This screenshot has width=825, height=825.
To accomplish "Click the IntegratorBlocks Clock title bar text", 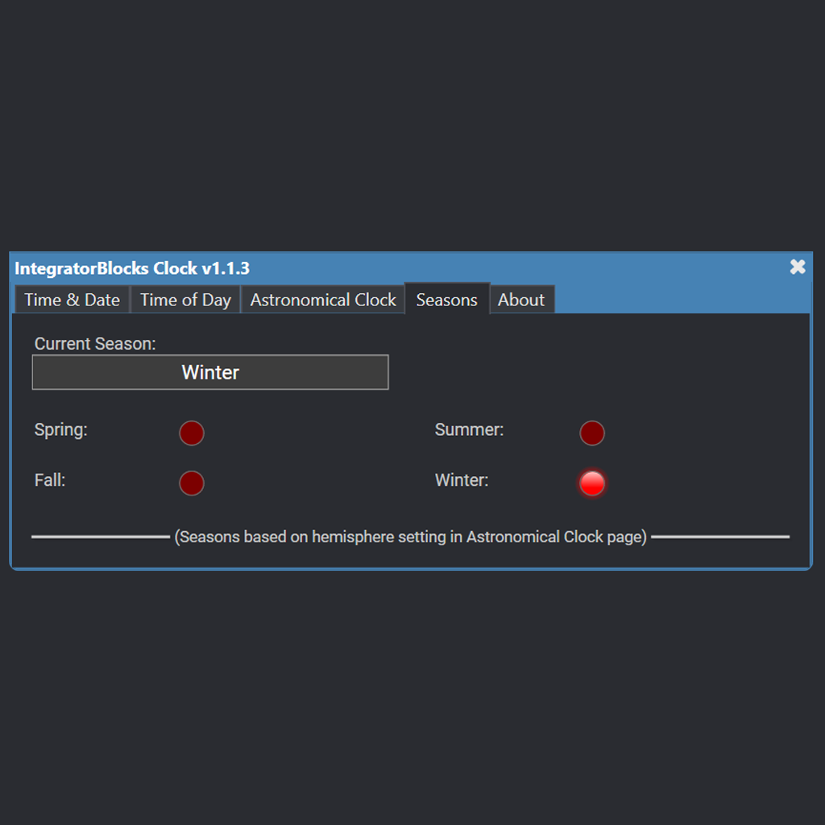I will click(132, 268).
